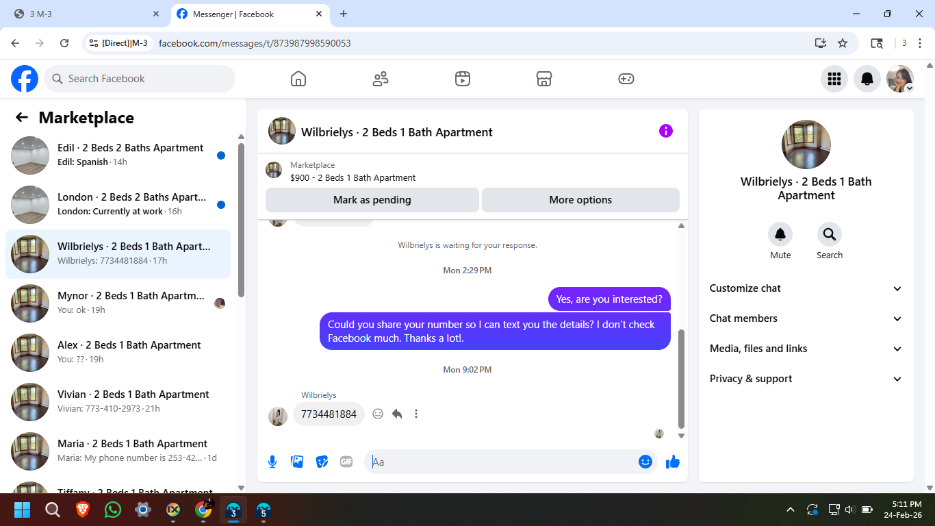Click the "Yes, are you interested?" message
Viewport: 935px width, 526px height.
(609, 299)
